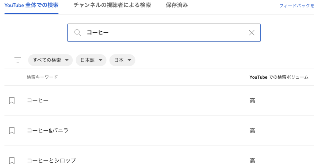This screenshot has width=314, height=166.
Task: Open the フィードバック link
Action: pos(297,6)
